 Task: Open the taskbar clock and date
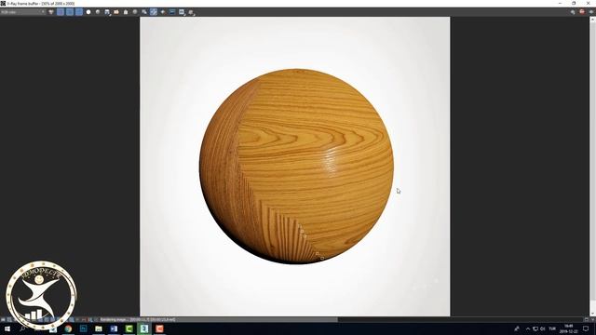click(569, 328)
